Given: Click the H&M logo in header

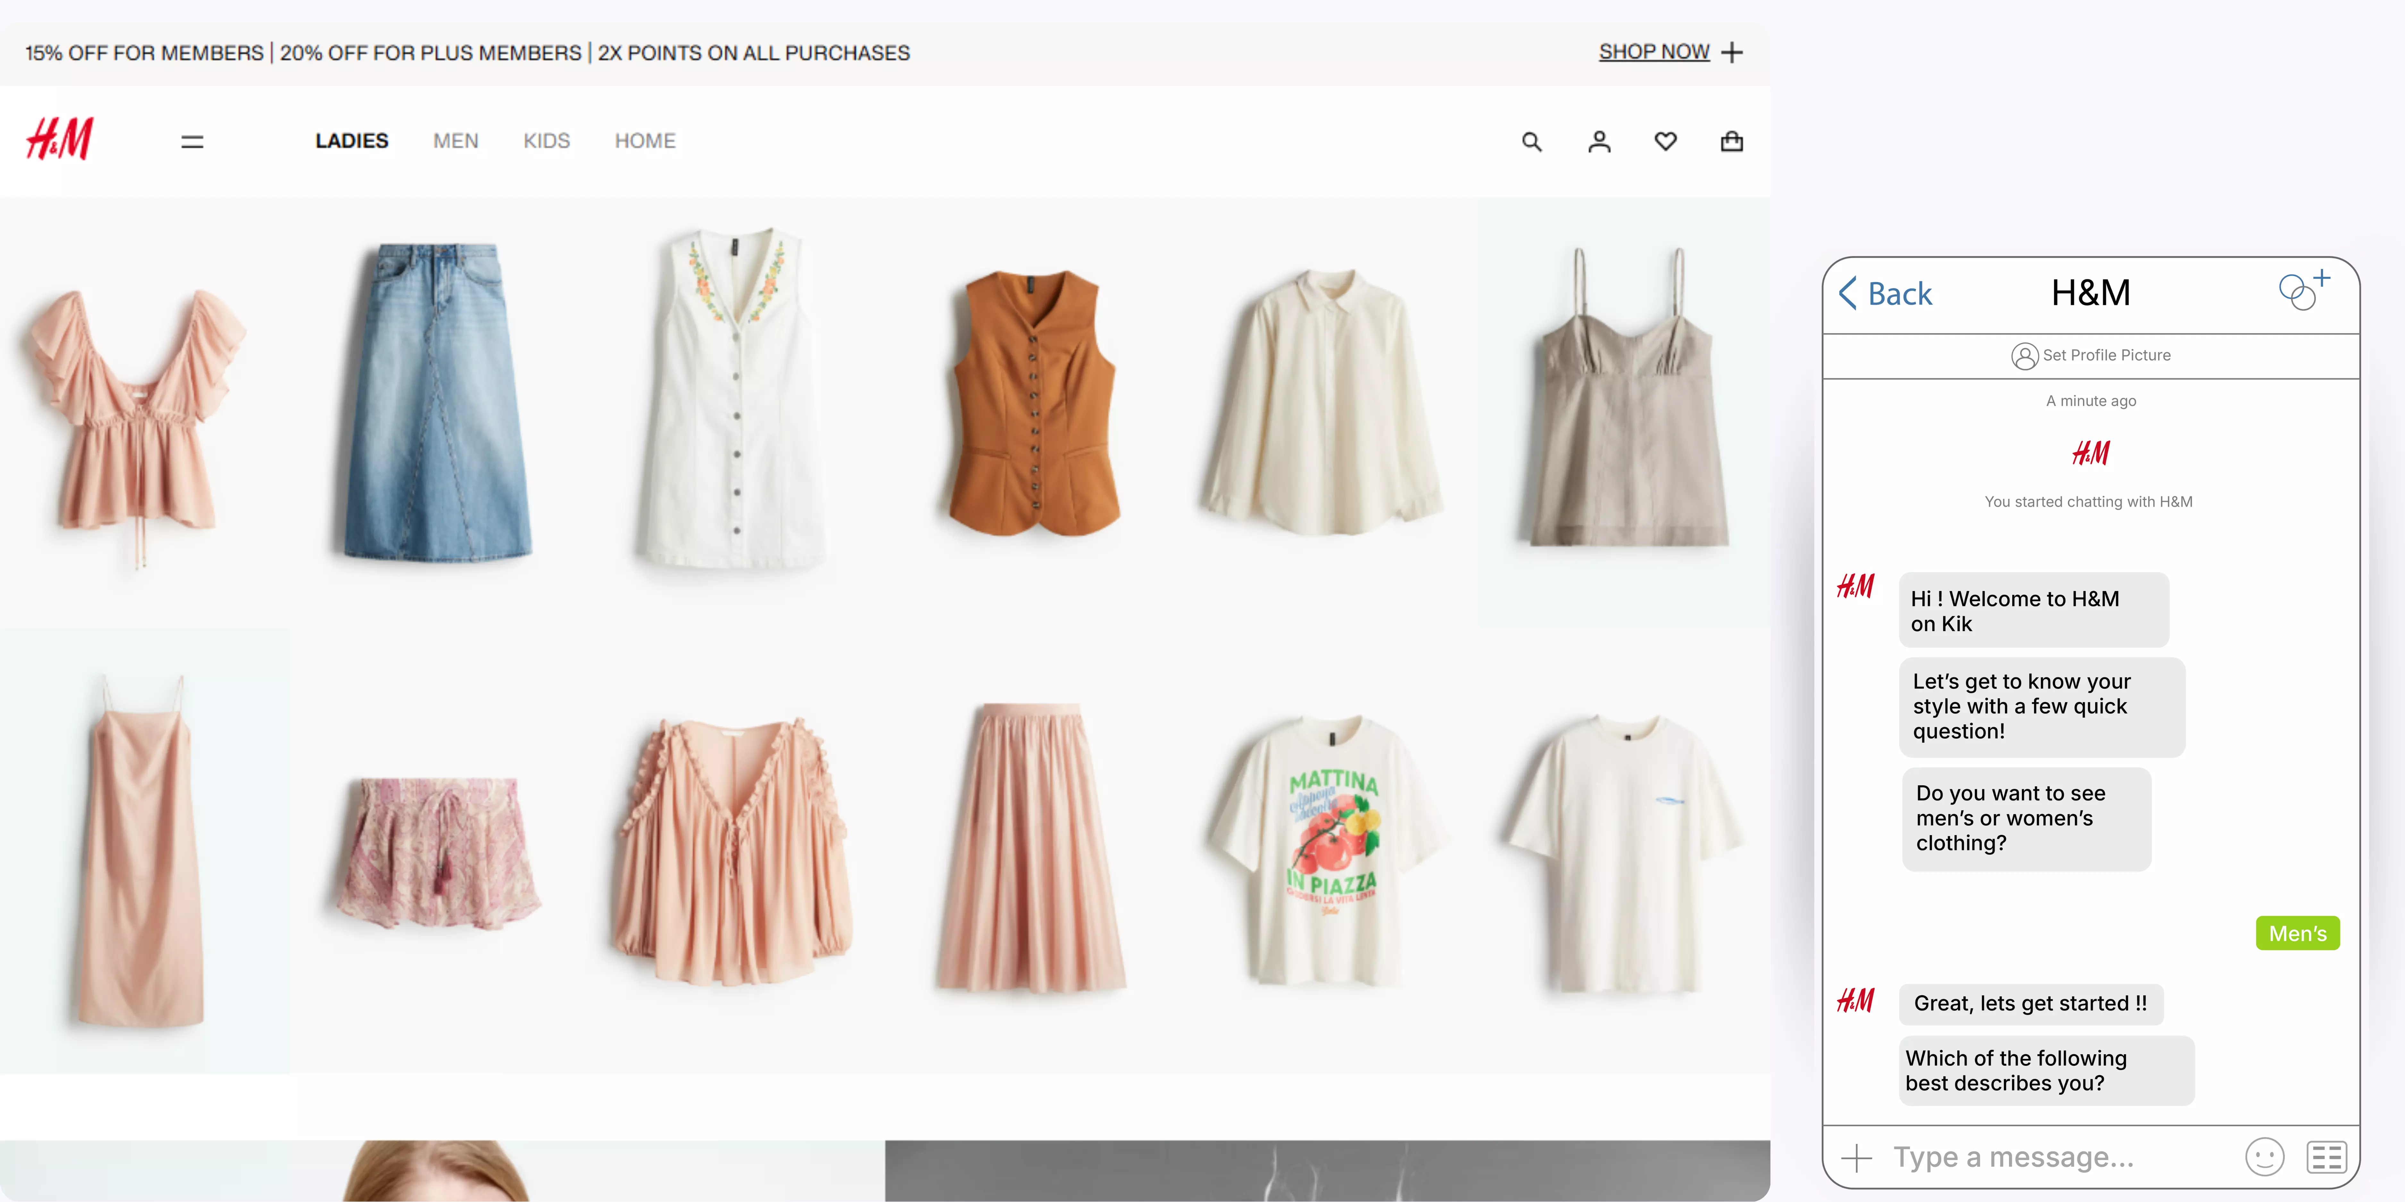Looking at the screenshot, I should coord(60,140).
